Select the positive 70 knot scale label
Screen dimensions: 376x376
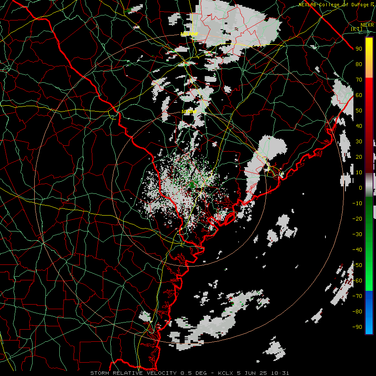[x=359, y=80]
